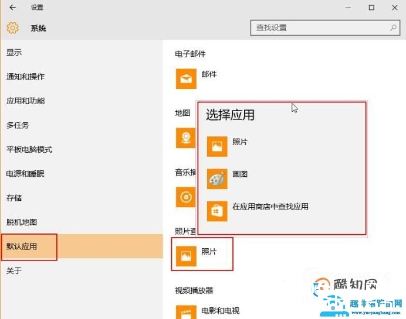The image size is (406, 319).
Task: Click 电影和电视 default video player
Action: point(221,311)
